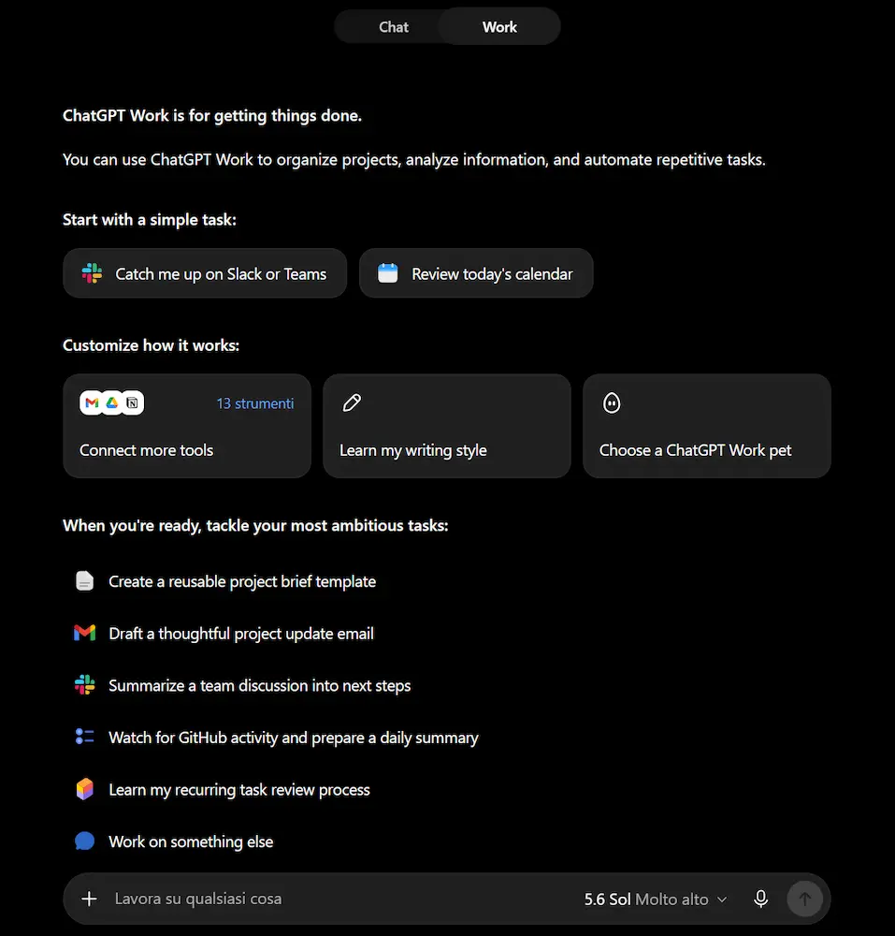Click the Slack icon on Catch me up
Viewport: 895px width, 936px height.
92,273
